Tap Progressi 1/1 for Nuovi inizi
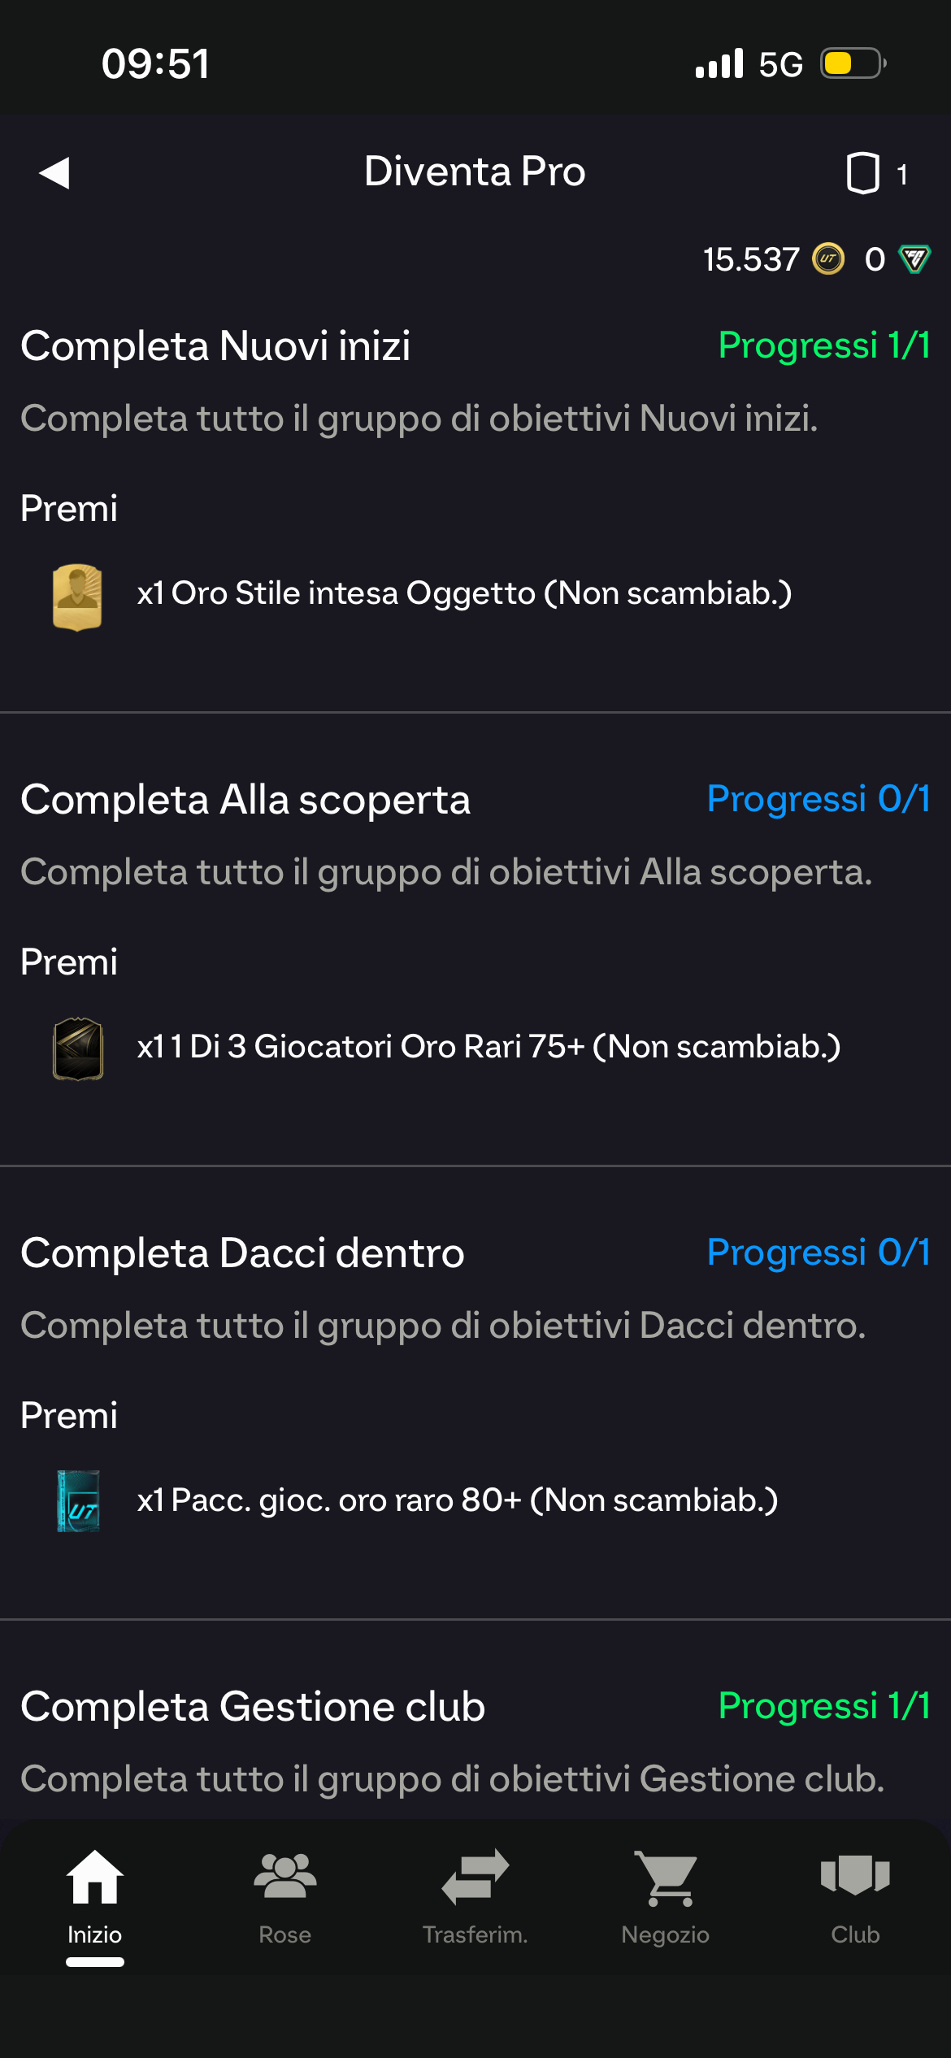The image size is (951, 2058). click(824, 345)
